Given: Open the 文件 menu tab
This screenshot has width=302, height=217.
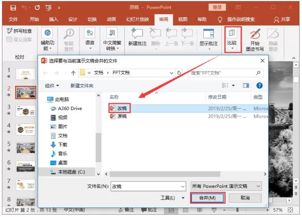Looking at the screenshot, I should 13,19.
